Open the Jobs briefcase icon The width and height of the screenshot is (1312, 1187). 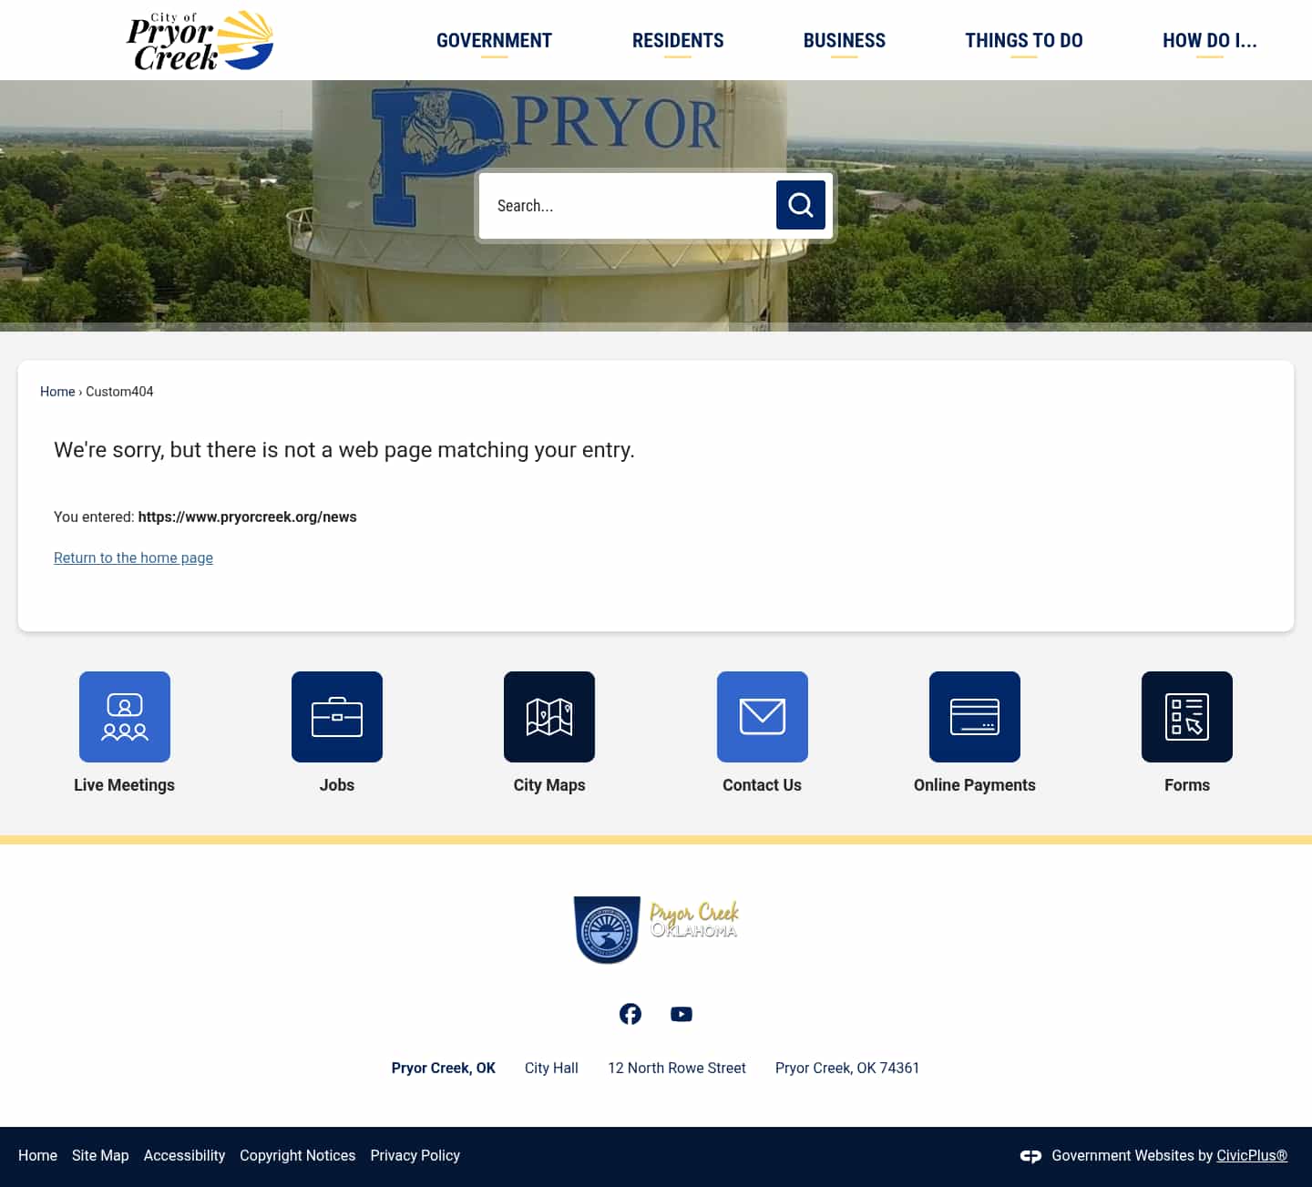pos(336,717)
